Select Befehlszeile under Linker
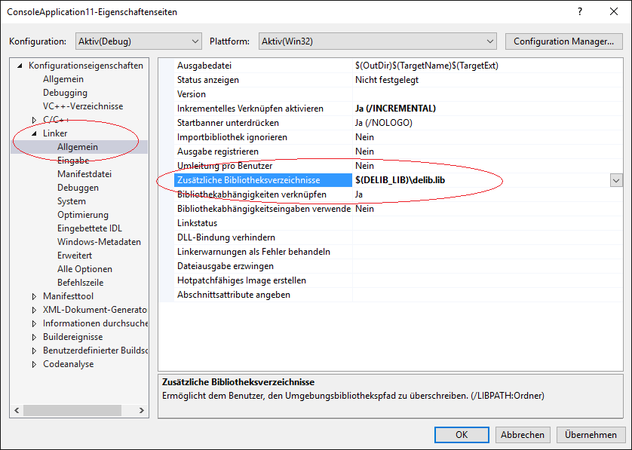Screen dimensions: 632x450 (x=80, y=283)
